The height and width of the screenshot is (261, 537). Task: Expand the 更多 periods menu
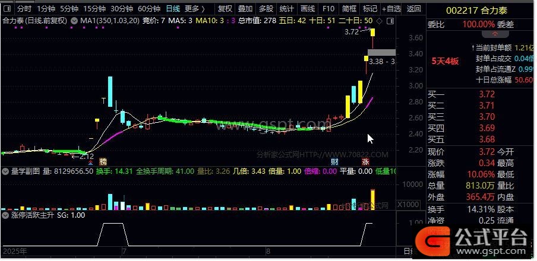click(x=194, y=8)
